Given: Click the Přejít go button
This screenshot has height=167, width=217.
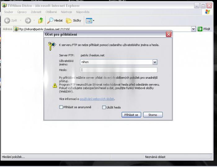Looking at the screenshot, I should tap(204, 29).
